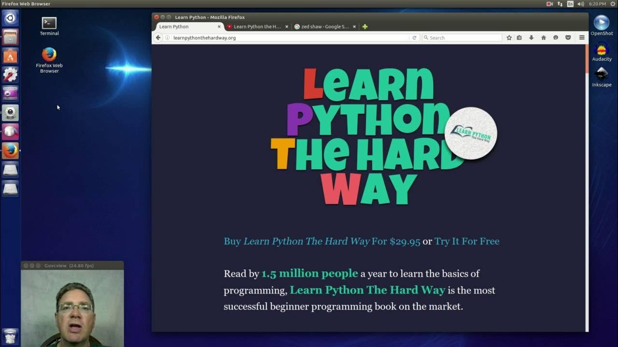
Task: Open the Terminal desktop shortcut
Action: pyautogui.click(x=49, y=27)
